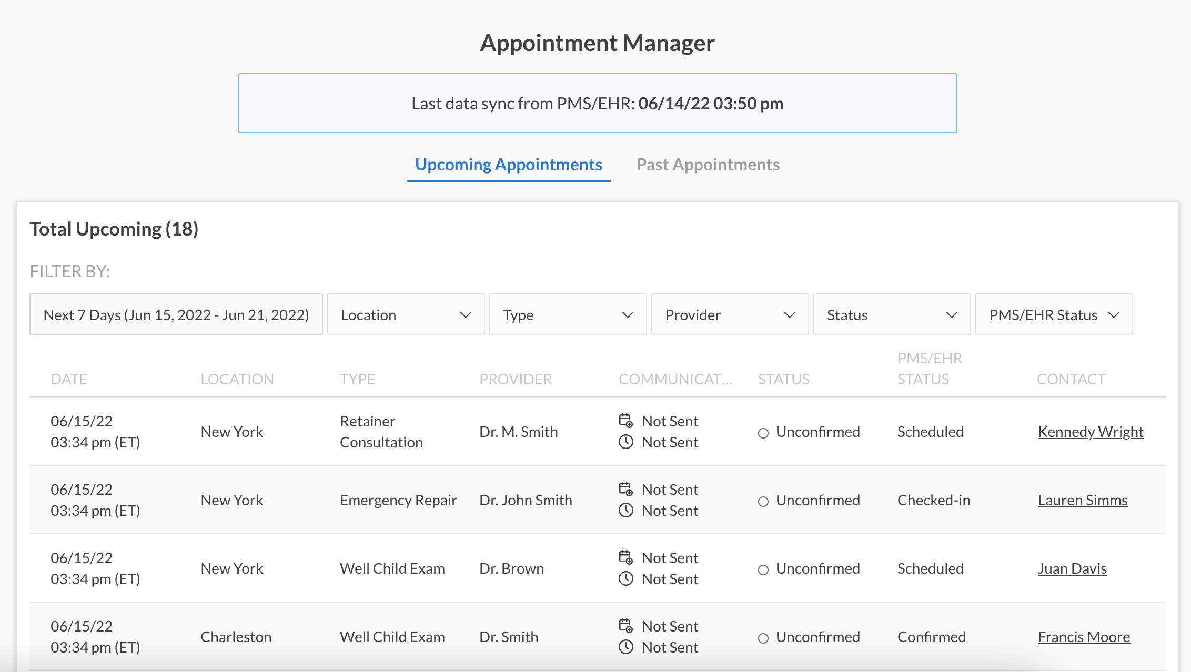Click clock reminder icon in Juan Davis row

click(625, 579)
